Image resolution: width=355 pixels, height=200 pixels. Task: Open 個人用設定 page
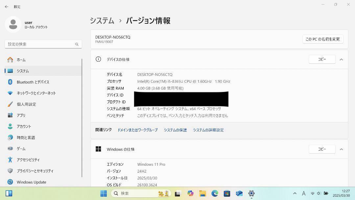pos(43,104)
